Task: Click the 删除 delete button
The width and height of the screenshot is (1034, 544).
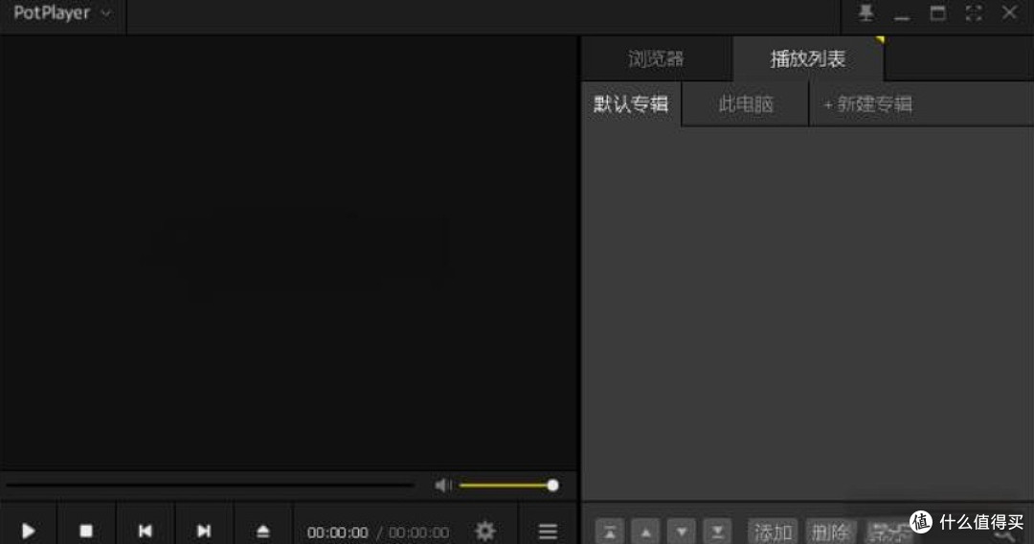Action: point(831,532)
